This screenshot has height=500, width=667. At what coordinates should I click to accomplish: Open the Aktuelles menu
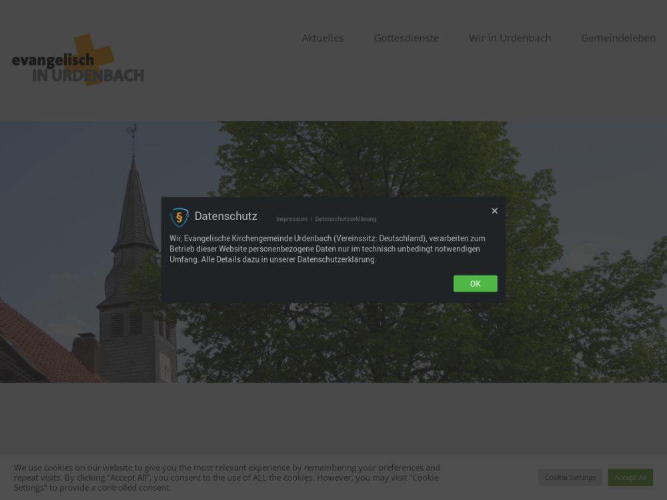322,38
